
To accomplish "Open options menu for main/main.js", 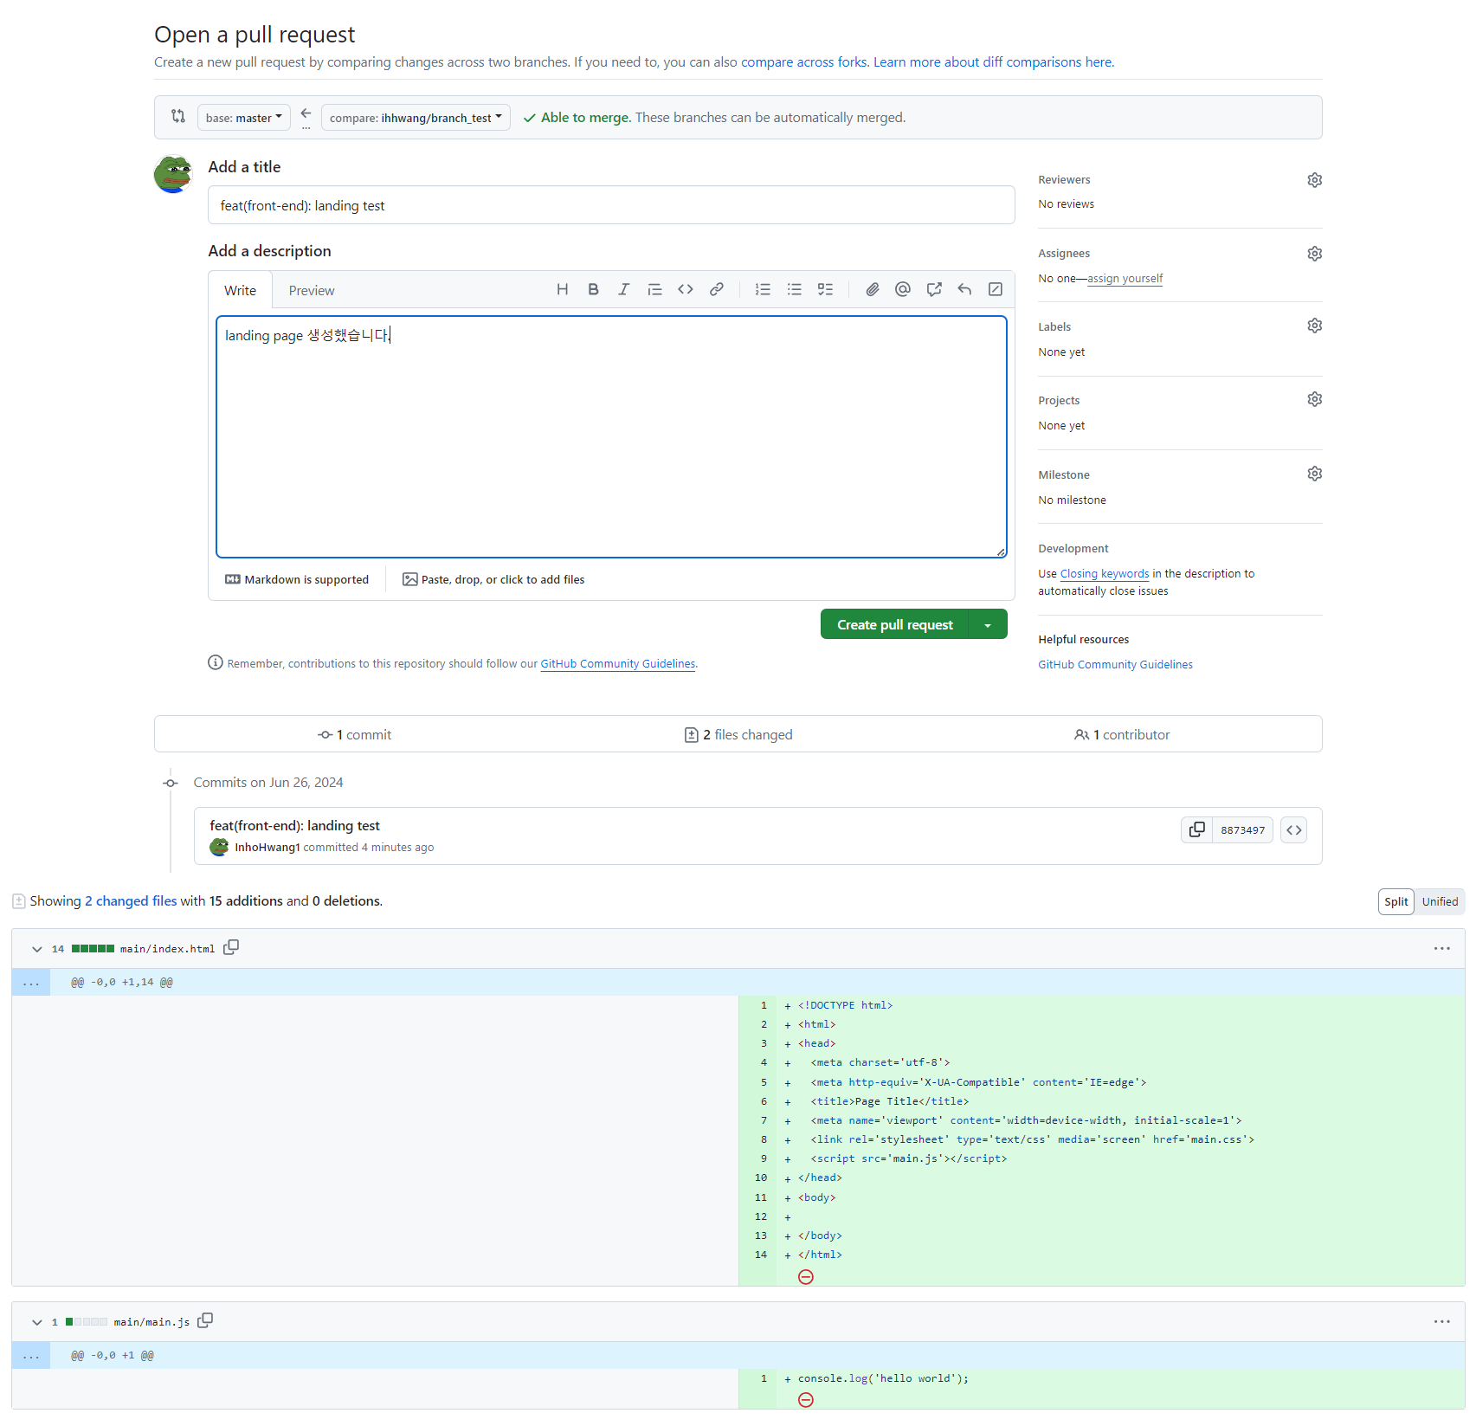I will tap(1441, 1322).
